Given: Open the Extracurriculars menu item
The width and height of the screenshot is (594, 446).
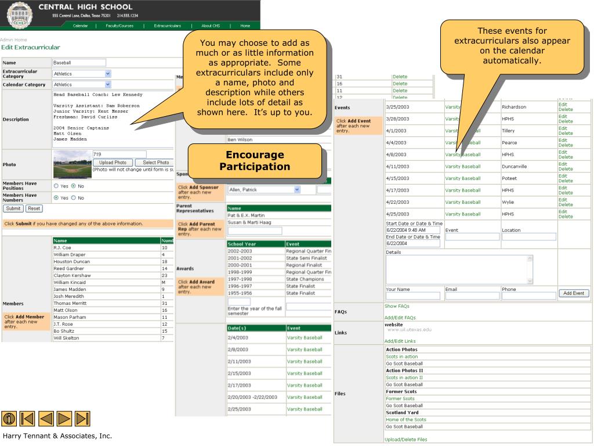Looking at the screenshot, I should click(168, 26).
